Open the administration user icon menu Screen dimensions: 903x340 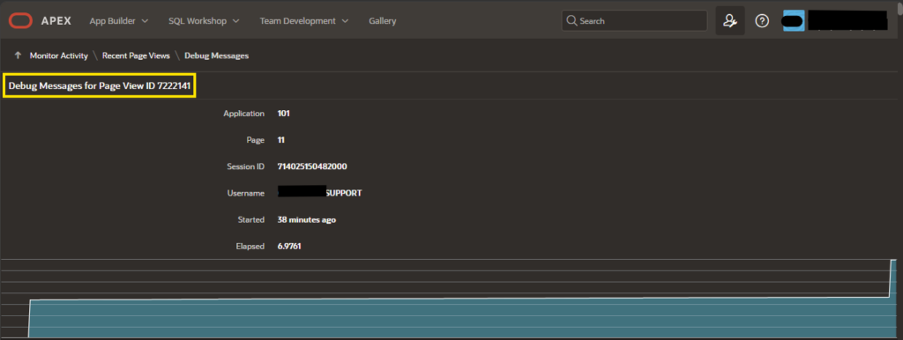coord(729,21)
